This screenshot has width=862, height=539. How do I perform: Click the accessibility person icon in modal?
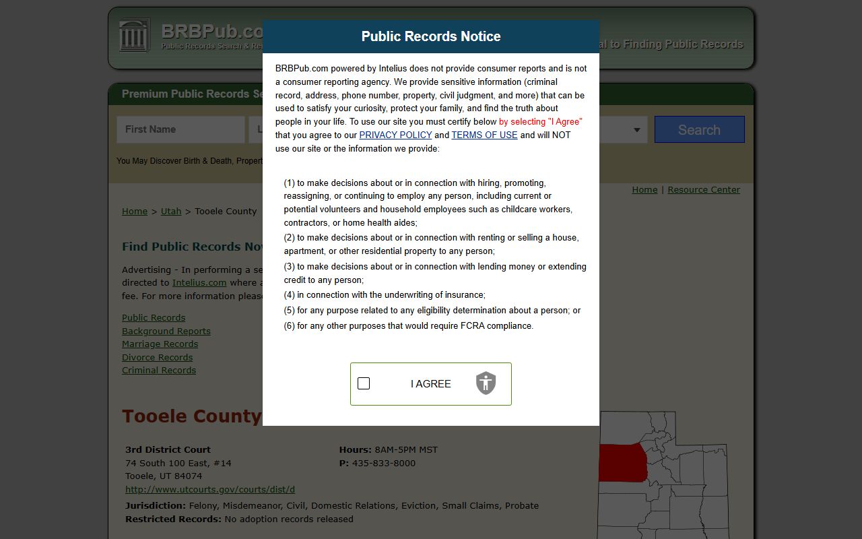tap(486, 383)
